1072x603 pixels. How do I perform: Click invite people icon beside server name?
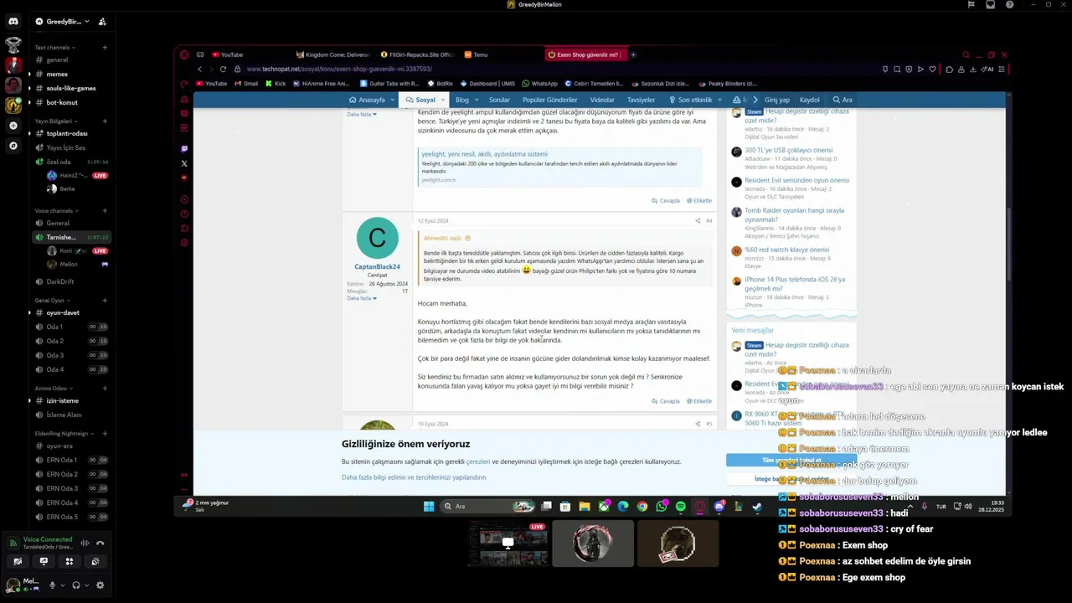pos(101,22)
